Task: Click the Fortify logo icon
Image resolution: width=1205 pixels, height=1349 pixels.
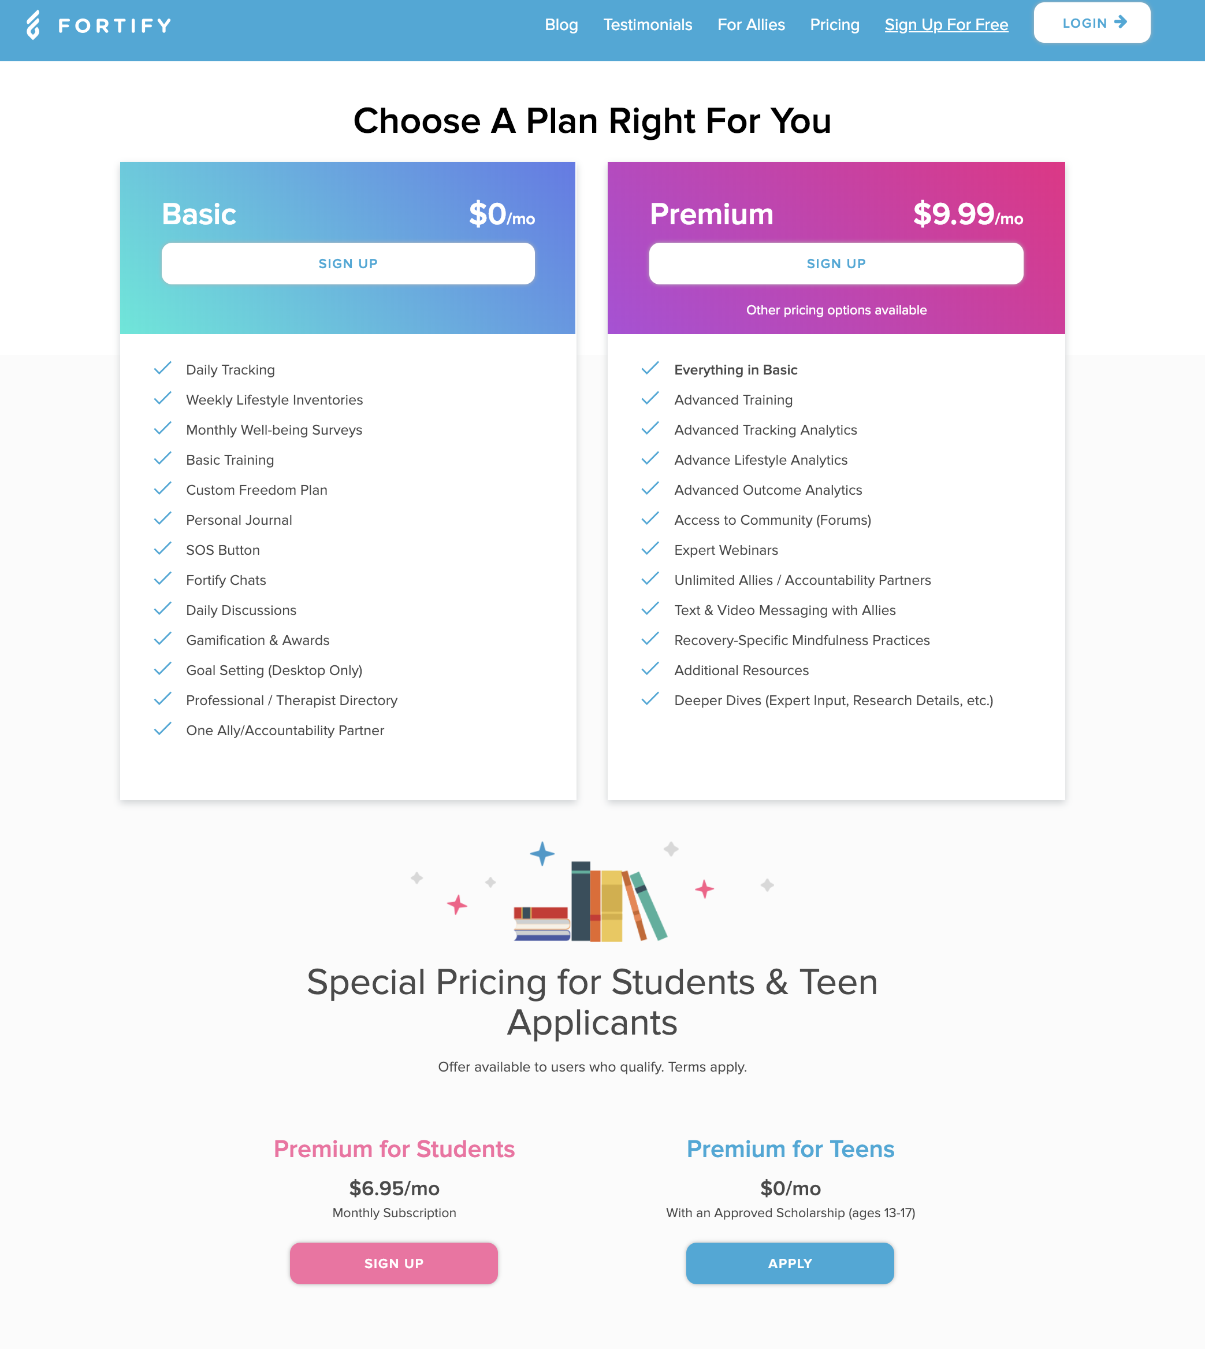Action: click(33, 25)
